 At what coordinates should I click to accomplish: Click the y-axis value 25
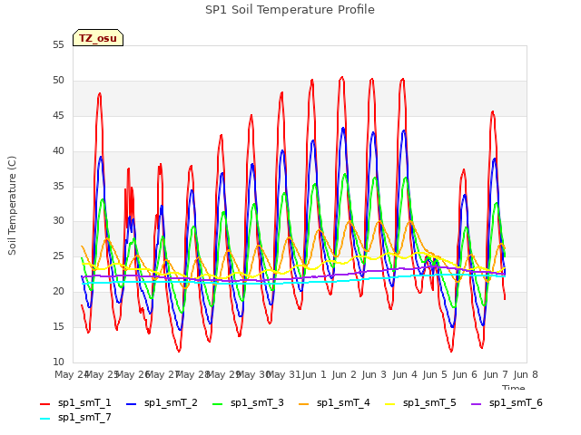coord(58,256)
